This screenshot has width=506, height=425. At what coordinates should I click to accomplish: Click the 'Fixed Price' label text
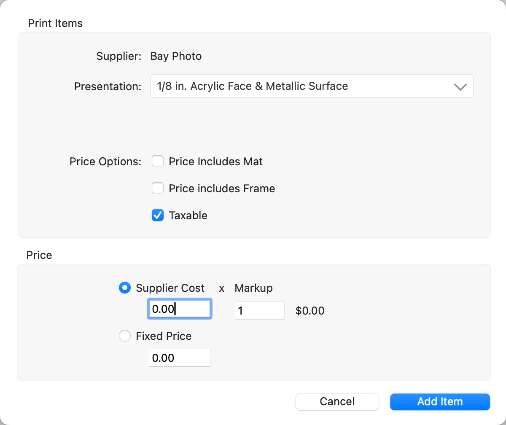click(164, 336)
